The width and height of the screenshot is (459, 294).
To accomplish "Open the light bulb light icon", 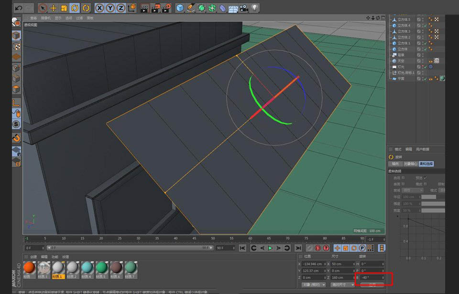I will [x=255, y=8].
